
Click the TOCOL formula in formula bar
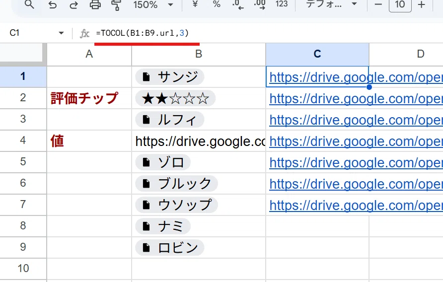(x=142, y=33)
